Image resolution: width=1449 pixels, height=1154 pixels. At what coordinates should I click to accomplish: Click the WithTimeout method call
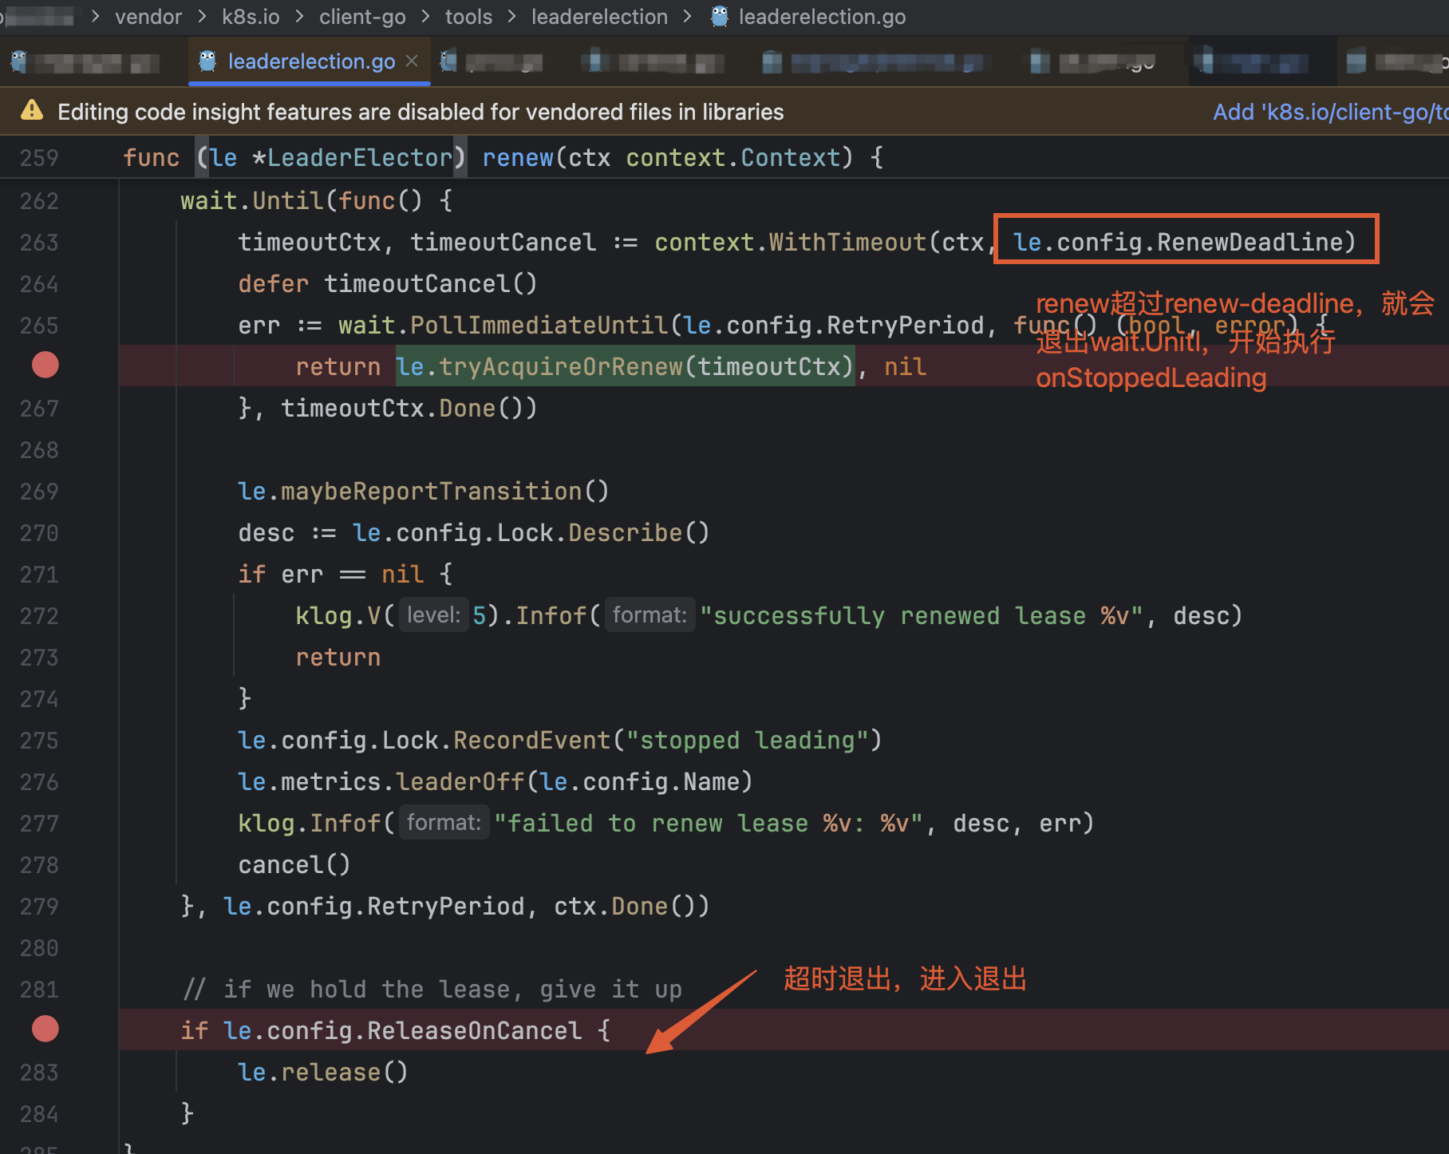[x=847, y=243]
